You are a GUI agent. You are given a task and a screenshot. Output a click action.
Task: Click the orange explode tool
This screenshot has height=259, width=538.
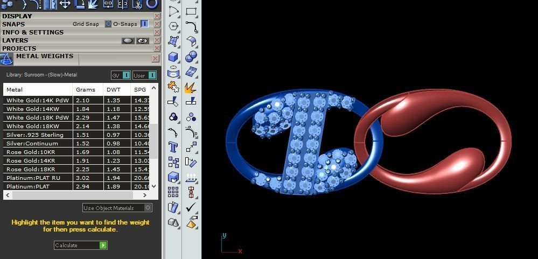pyautogui.click(x=191, y=87)
